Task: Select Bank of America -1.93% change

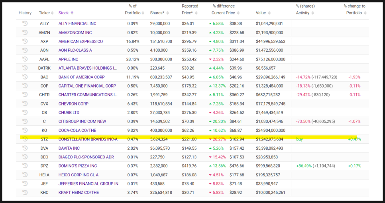Action: (354, 77)
